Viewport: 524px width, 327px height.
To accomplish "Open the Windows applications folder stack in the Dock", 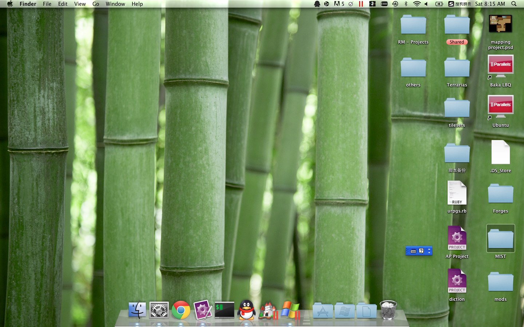I will [x=345, y=311].
